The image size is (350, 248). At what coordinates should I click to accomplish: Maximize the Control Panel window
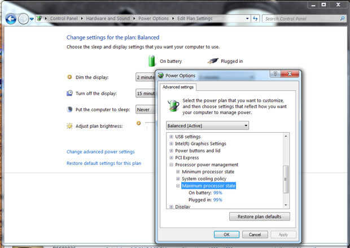point(323,5)
